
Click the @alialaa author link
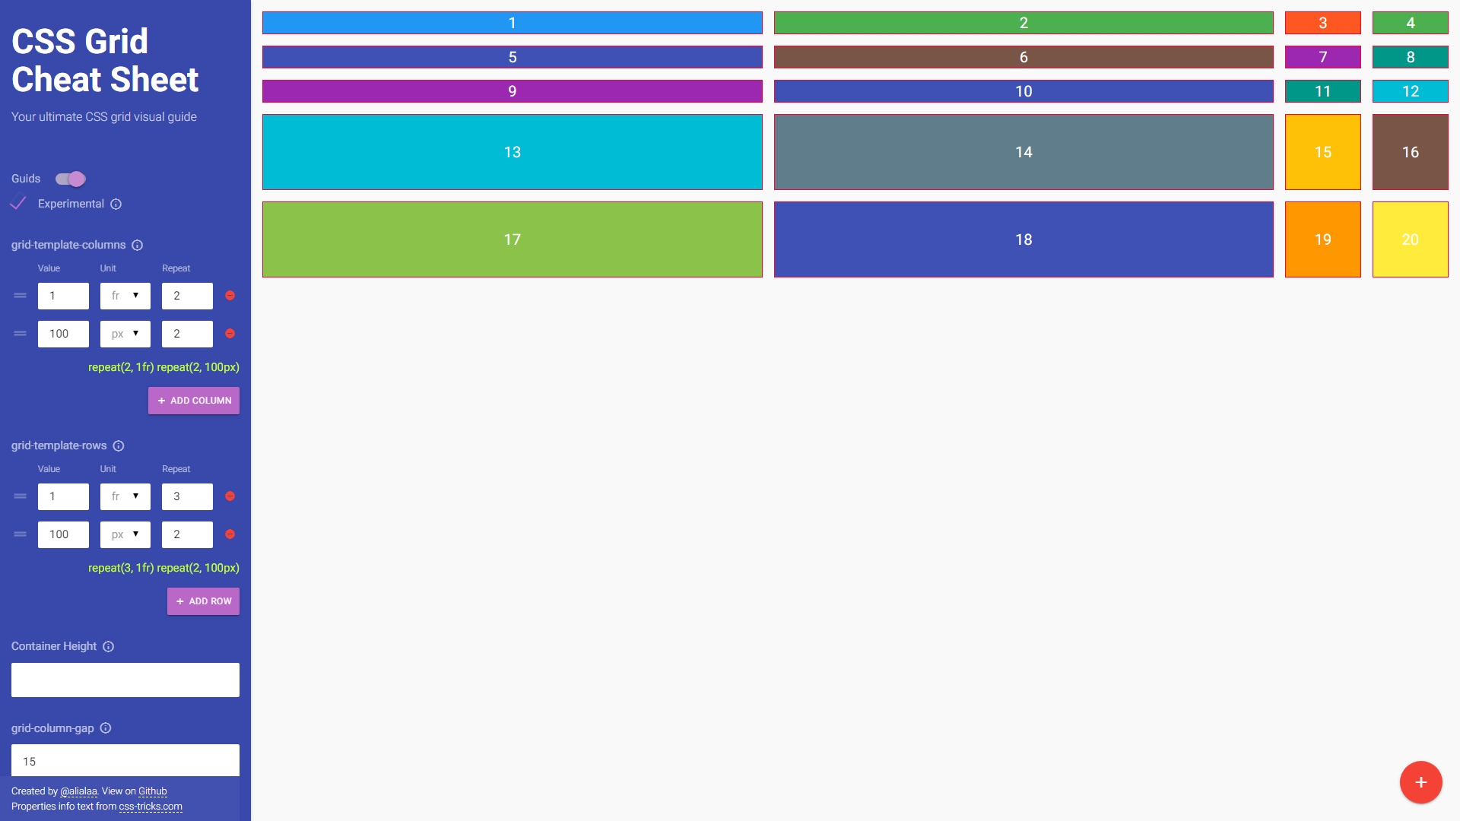coord(78,791)
